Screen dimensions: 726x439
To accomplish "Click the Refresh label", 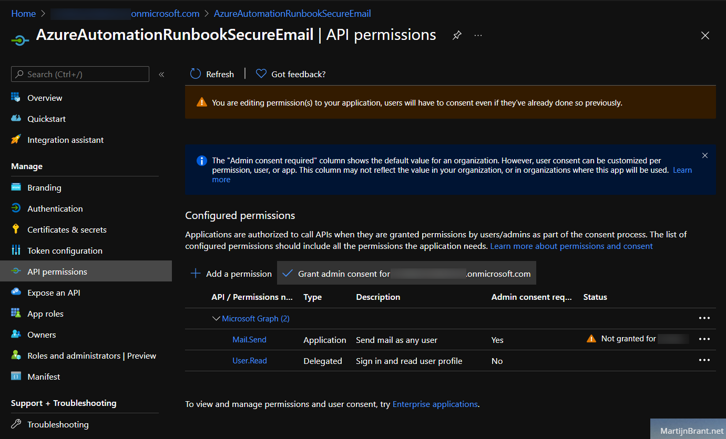I will point(220,75).
